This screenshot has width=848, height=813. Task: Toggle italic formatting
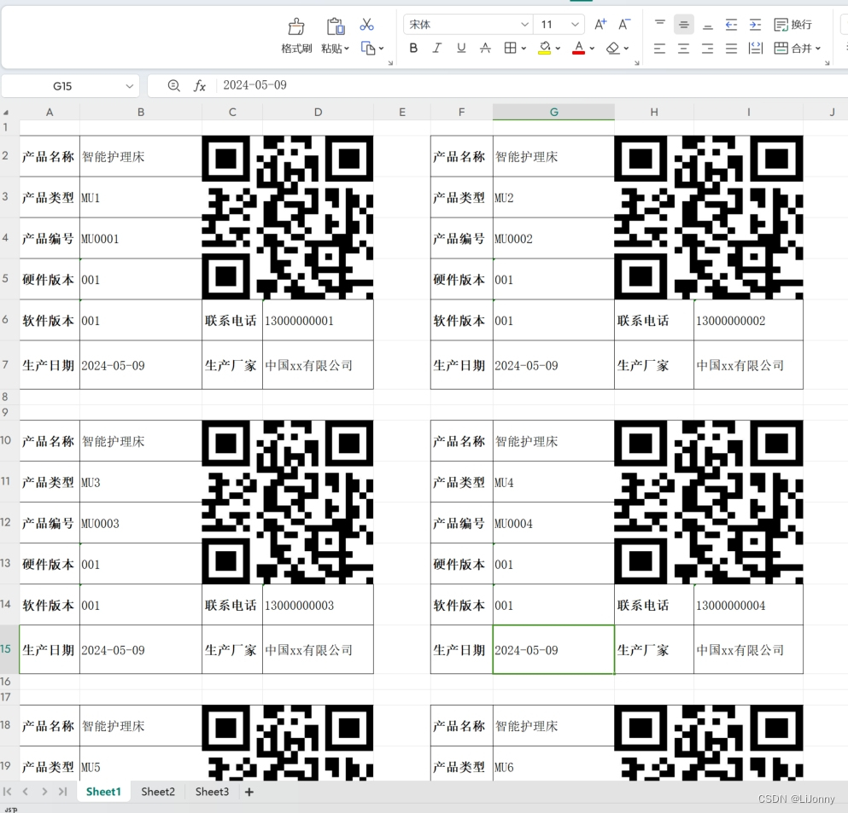(x=437, y=48)
